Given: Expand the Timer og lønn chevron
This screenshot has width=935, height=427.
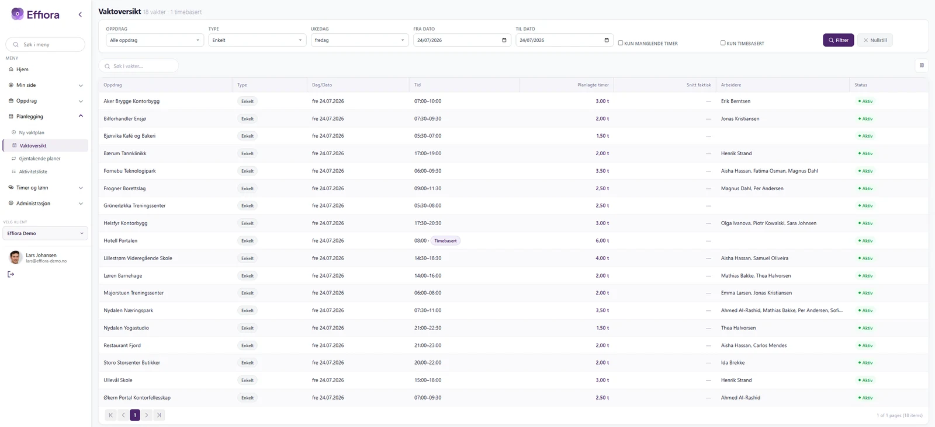Looking at the screenshot, I should pos(81,188).
